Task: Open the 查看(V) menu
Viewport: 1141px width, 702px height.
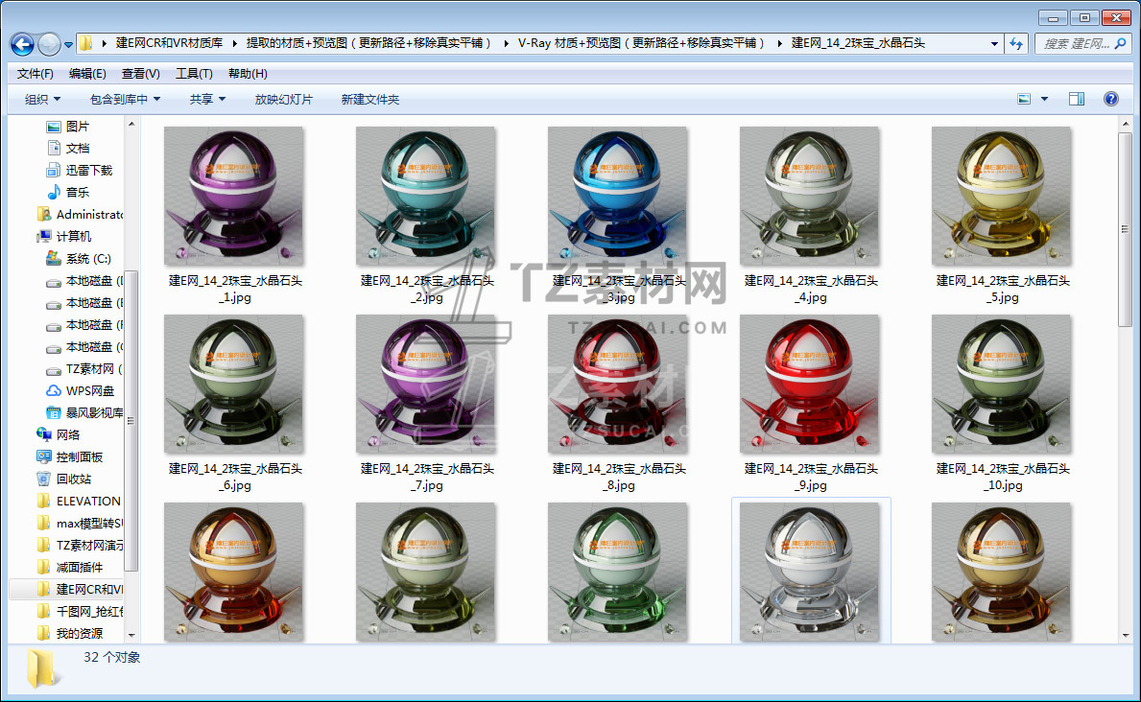Action: [141, 74]
